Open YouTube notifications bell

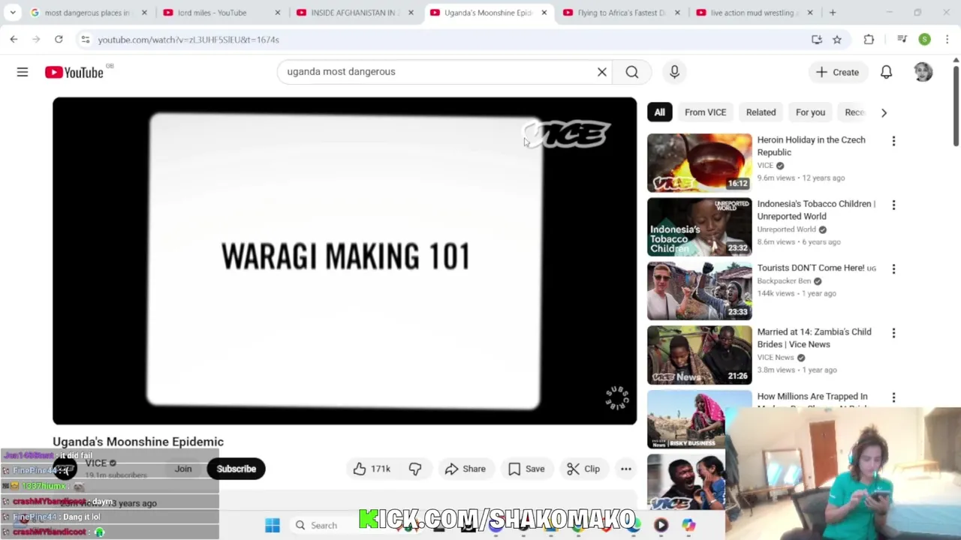[886, 72]
